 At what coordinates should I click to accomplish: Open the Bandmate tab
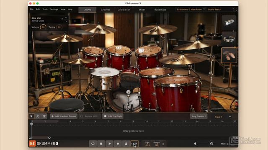pyautogui.click(x=160, y=10)
